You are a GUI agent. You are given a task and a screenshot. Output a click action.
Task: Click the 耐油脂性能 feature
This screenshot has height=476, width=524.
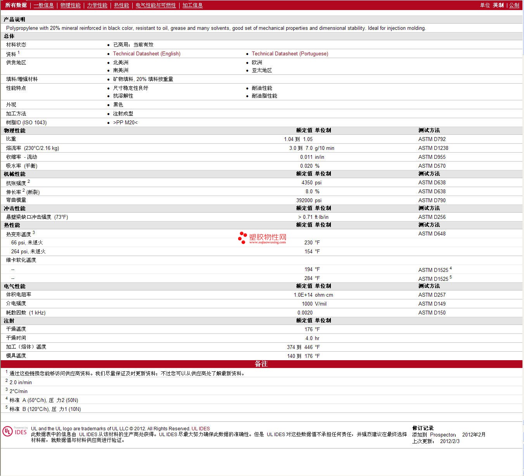tap(264, 96)
